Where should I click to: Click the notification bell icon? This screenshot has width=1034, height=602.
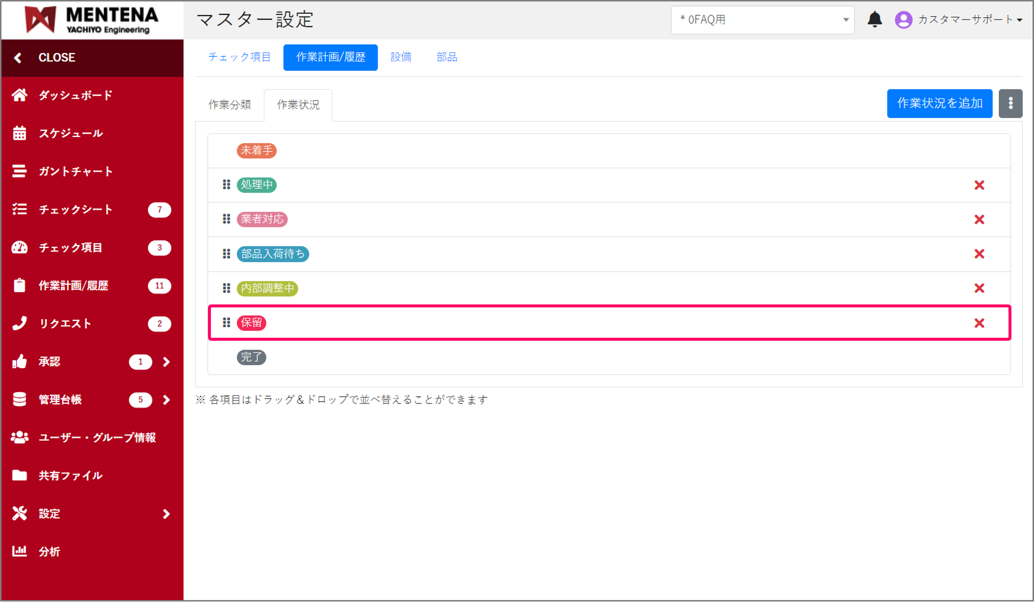pyautogui.click(x=875, y=20)
